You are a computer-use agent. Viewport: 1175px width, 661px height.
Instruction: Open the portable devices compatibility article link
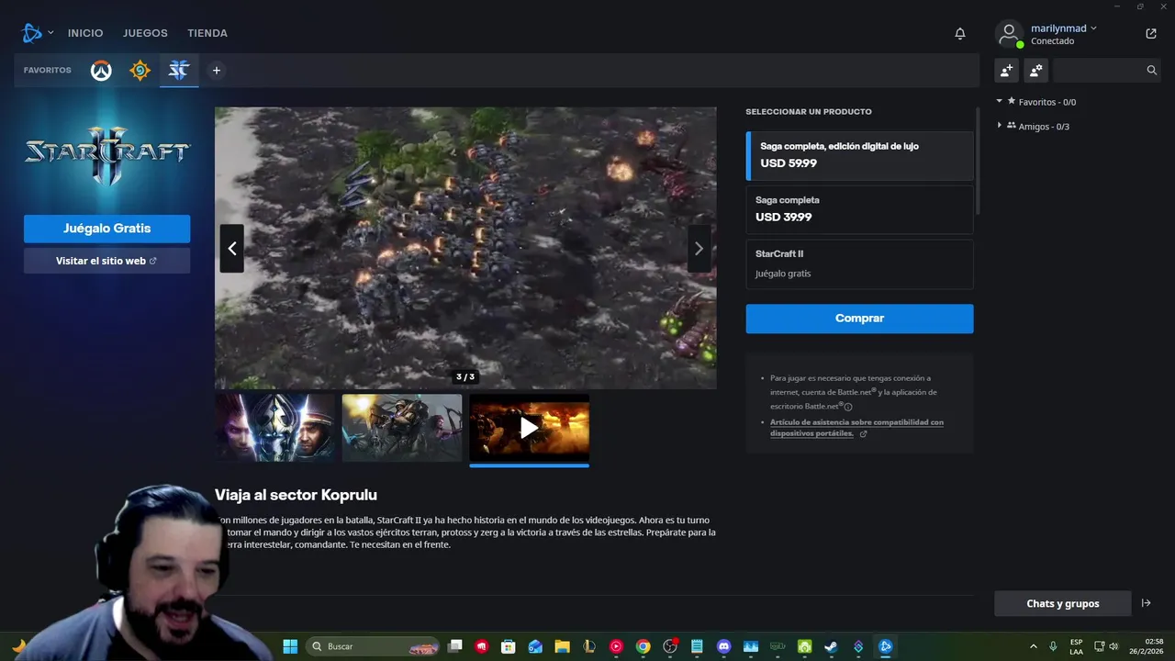(x=856, y=428)
